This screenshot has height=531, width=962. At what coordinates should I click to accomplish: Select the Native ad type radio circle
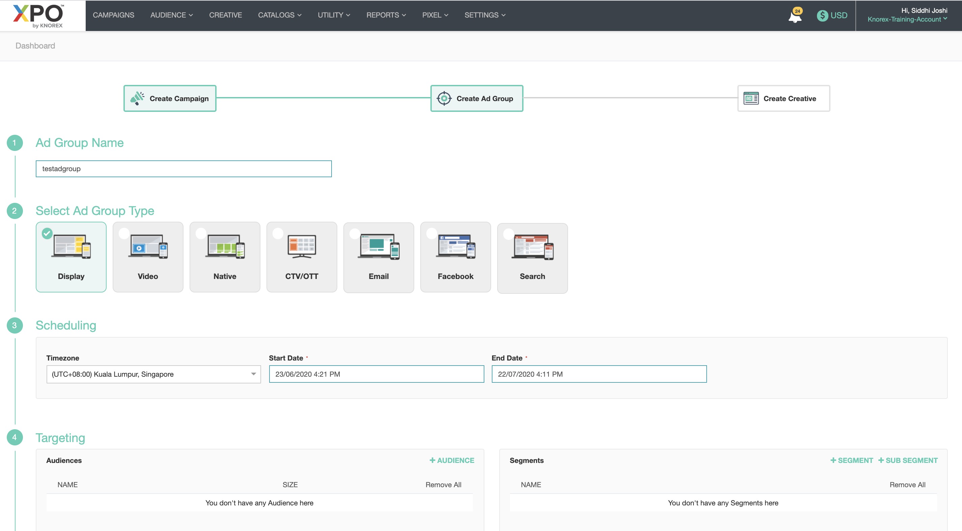tap(201, 233)
